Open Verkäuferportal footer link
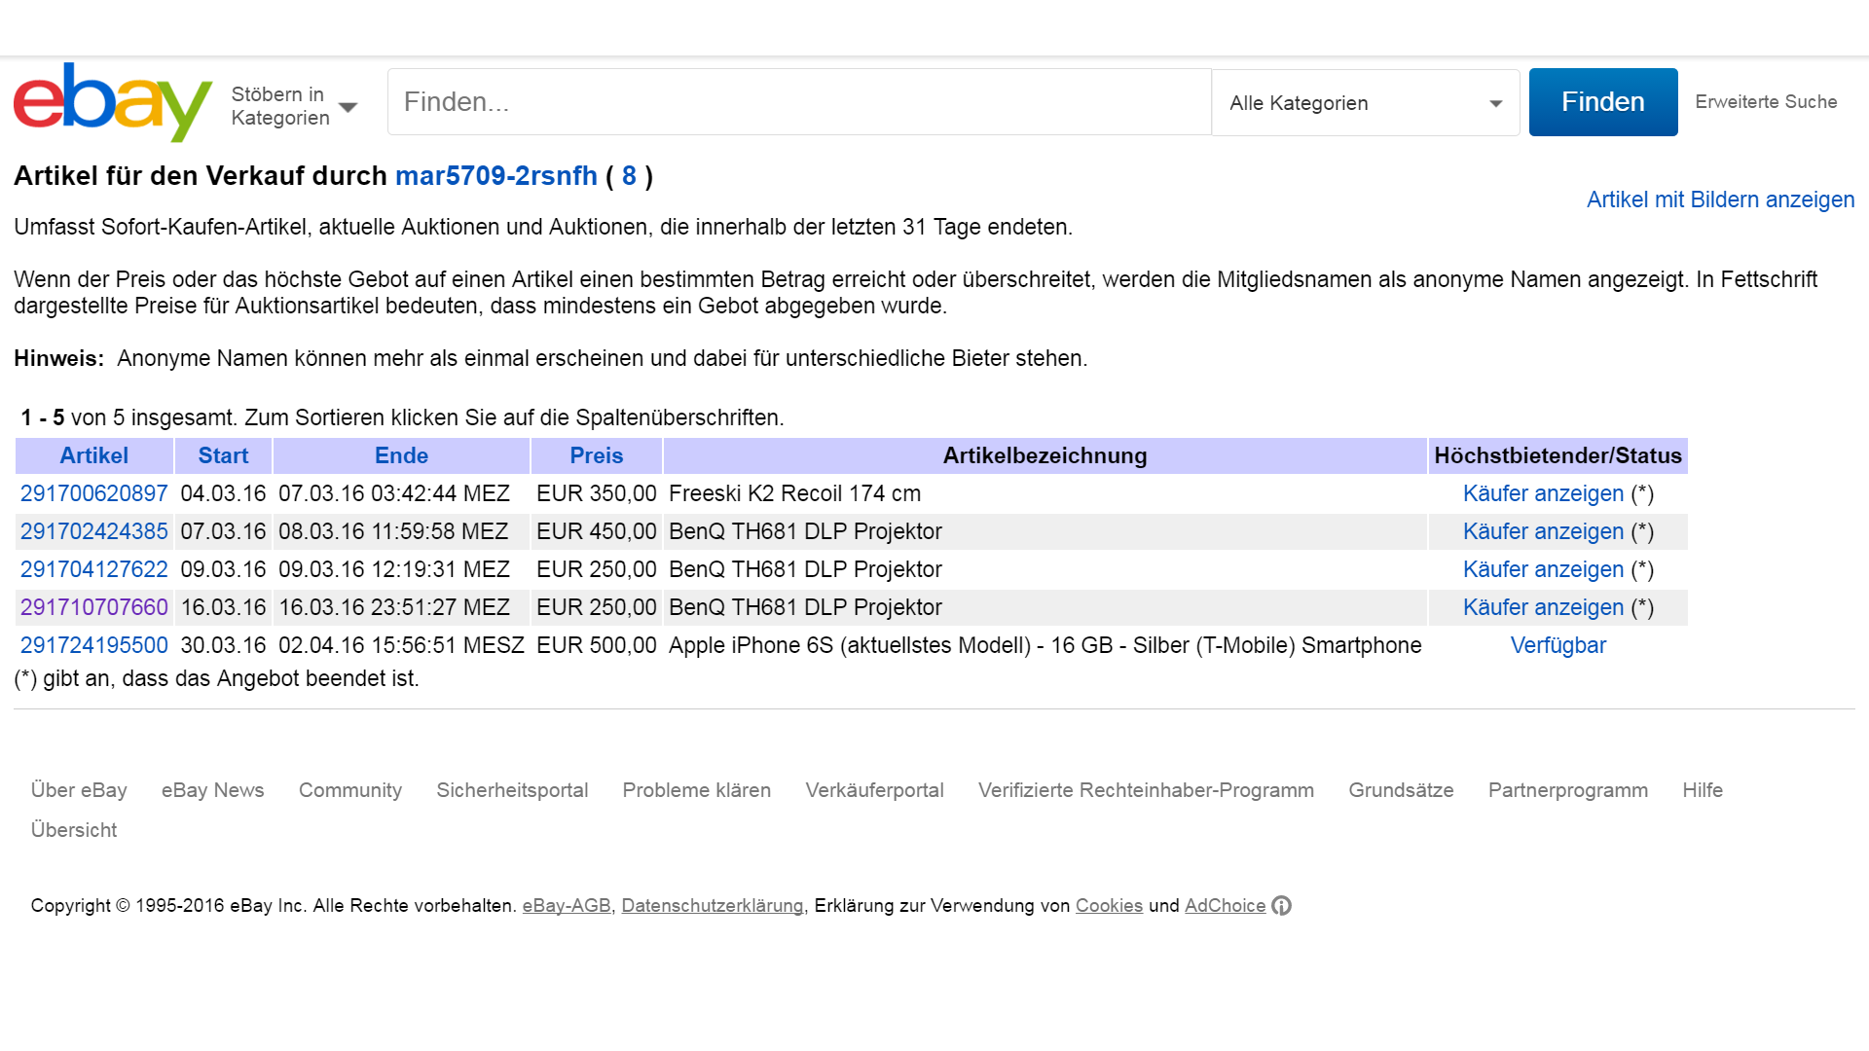1869x1051 pixels. pos(874,790)
